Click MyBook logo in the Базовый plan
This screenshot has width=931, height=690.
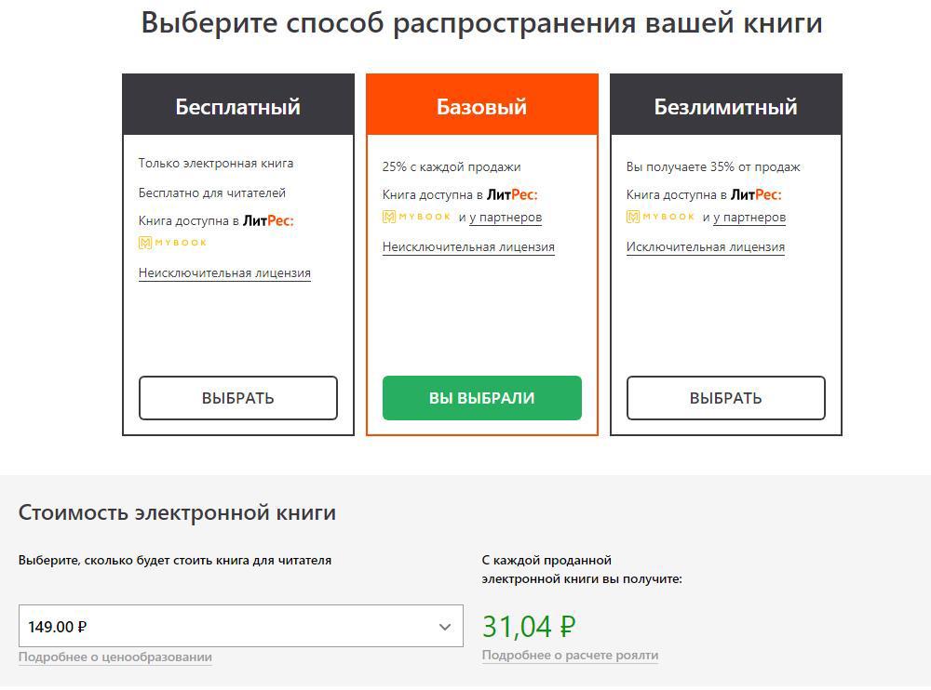(x=417, y=217)
